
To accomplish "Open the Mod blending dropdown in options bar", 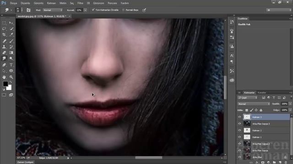I will 53,10.
